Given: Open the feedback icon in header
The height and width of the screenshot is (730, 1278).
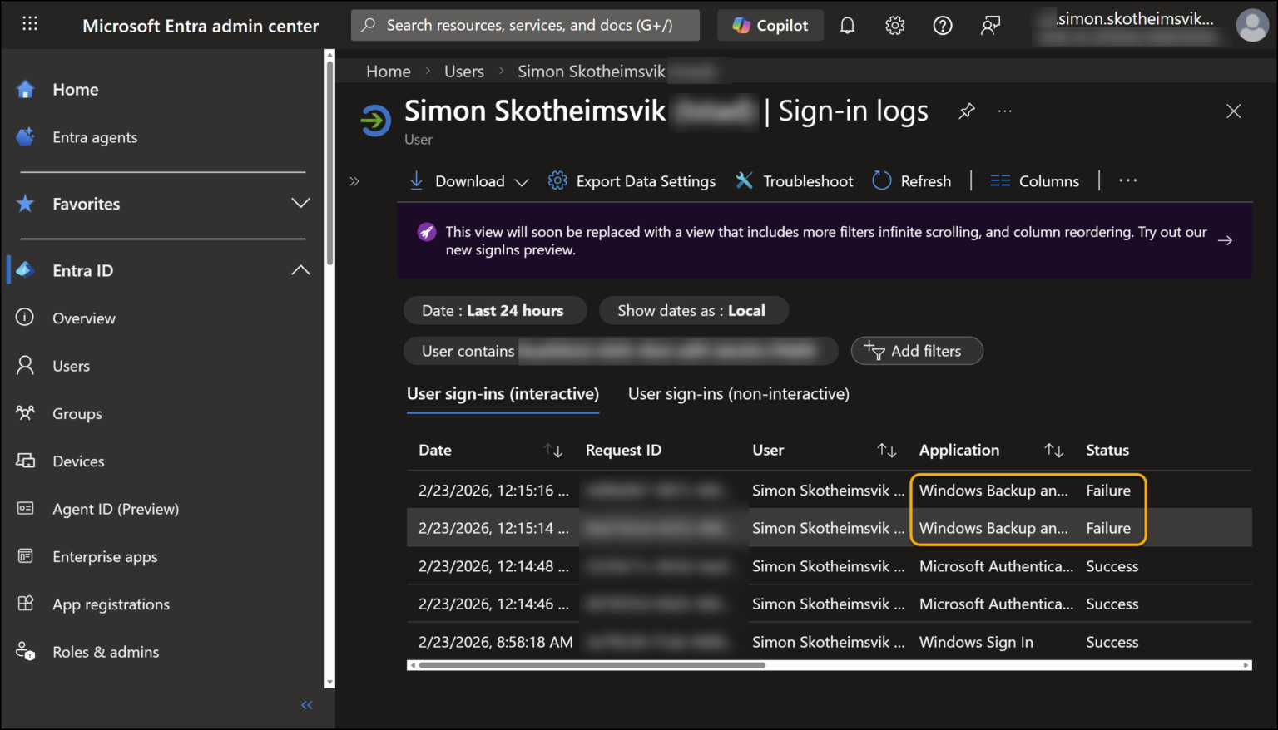Looking at the screenshot, I should pyautogui.click(x=990, y=26).
